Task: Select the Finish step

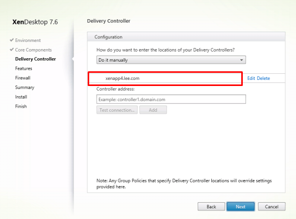Action: coord(21,106)
